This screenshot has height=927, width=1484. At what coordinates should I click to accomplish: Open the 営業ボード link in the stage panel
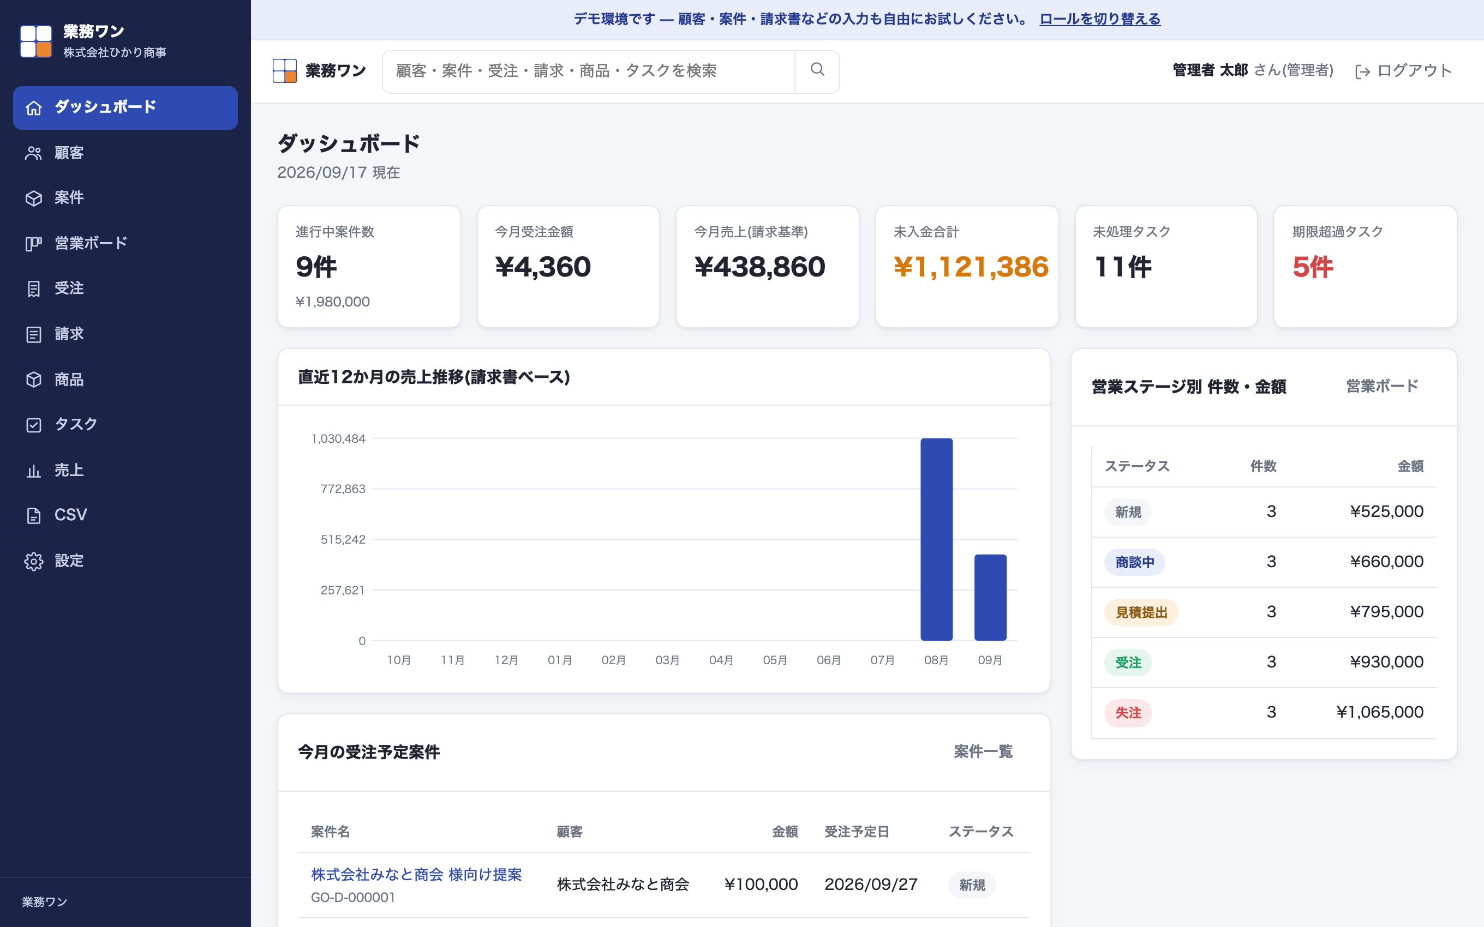pos(1381,386)
